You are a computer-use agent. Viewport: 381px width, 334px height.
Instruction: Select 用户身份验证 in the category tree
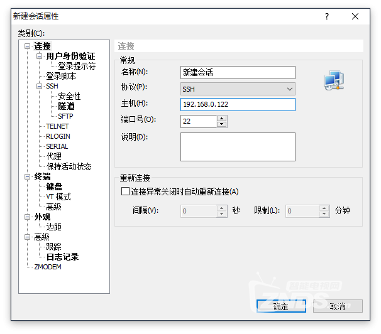click(70, 57)
